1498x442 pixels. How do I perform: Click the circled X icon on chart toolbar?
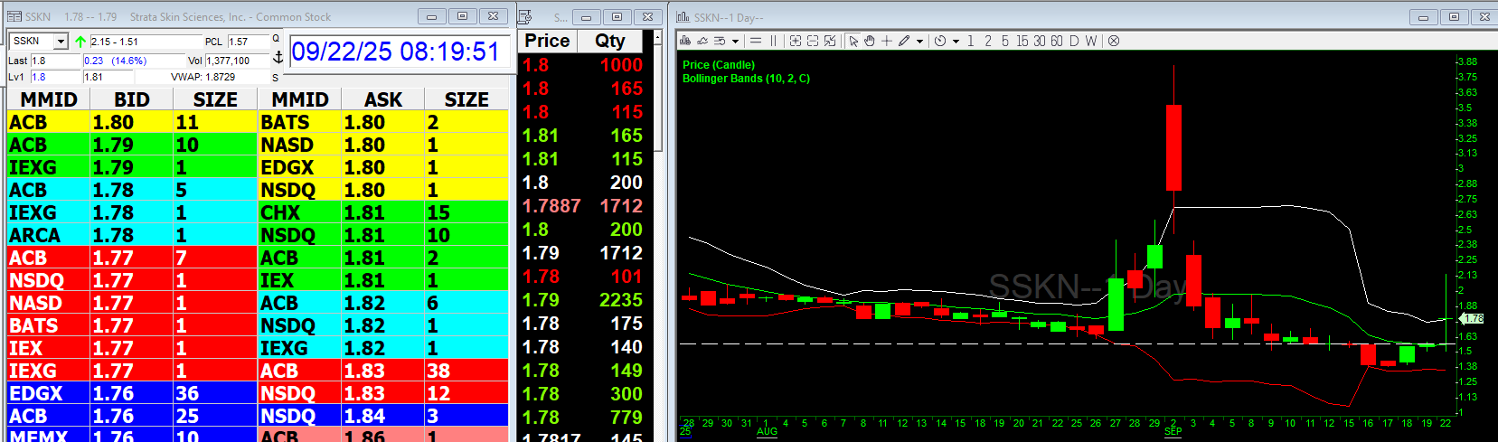[1114, 41]
